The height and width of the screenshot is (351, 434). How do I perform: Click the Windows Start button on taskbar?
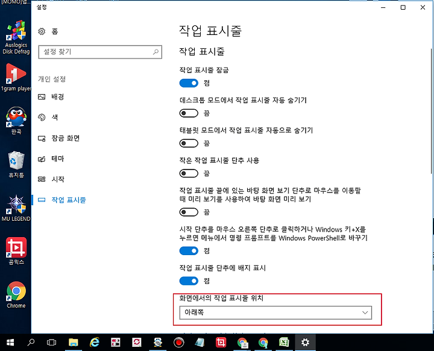(10, 343)
